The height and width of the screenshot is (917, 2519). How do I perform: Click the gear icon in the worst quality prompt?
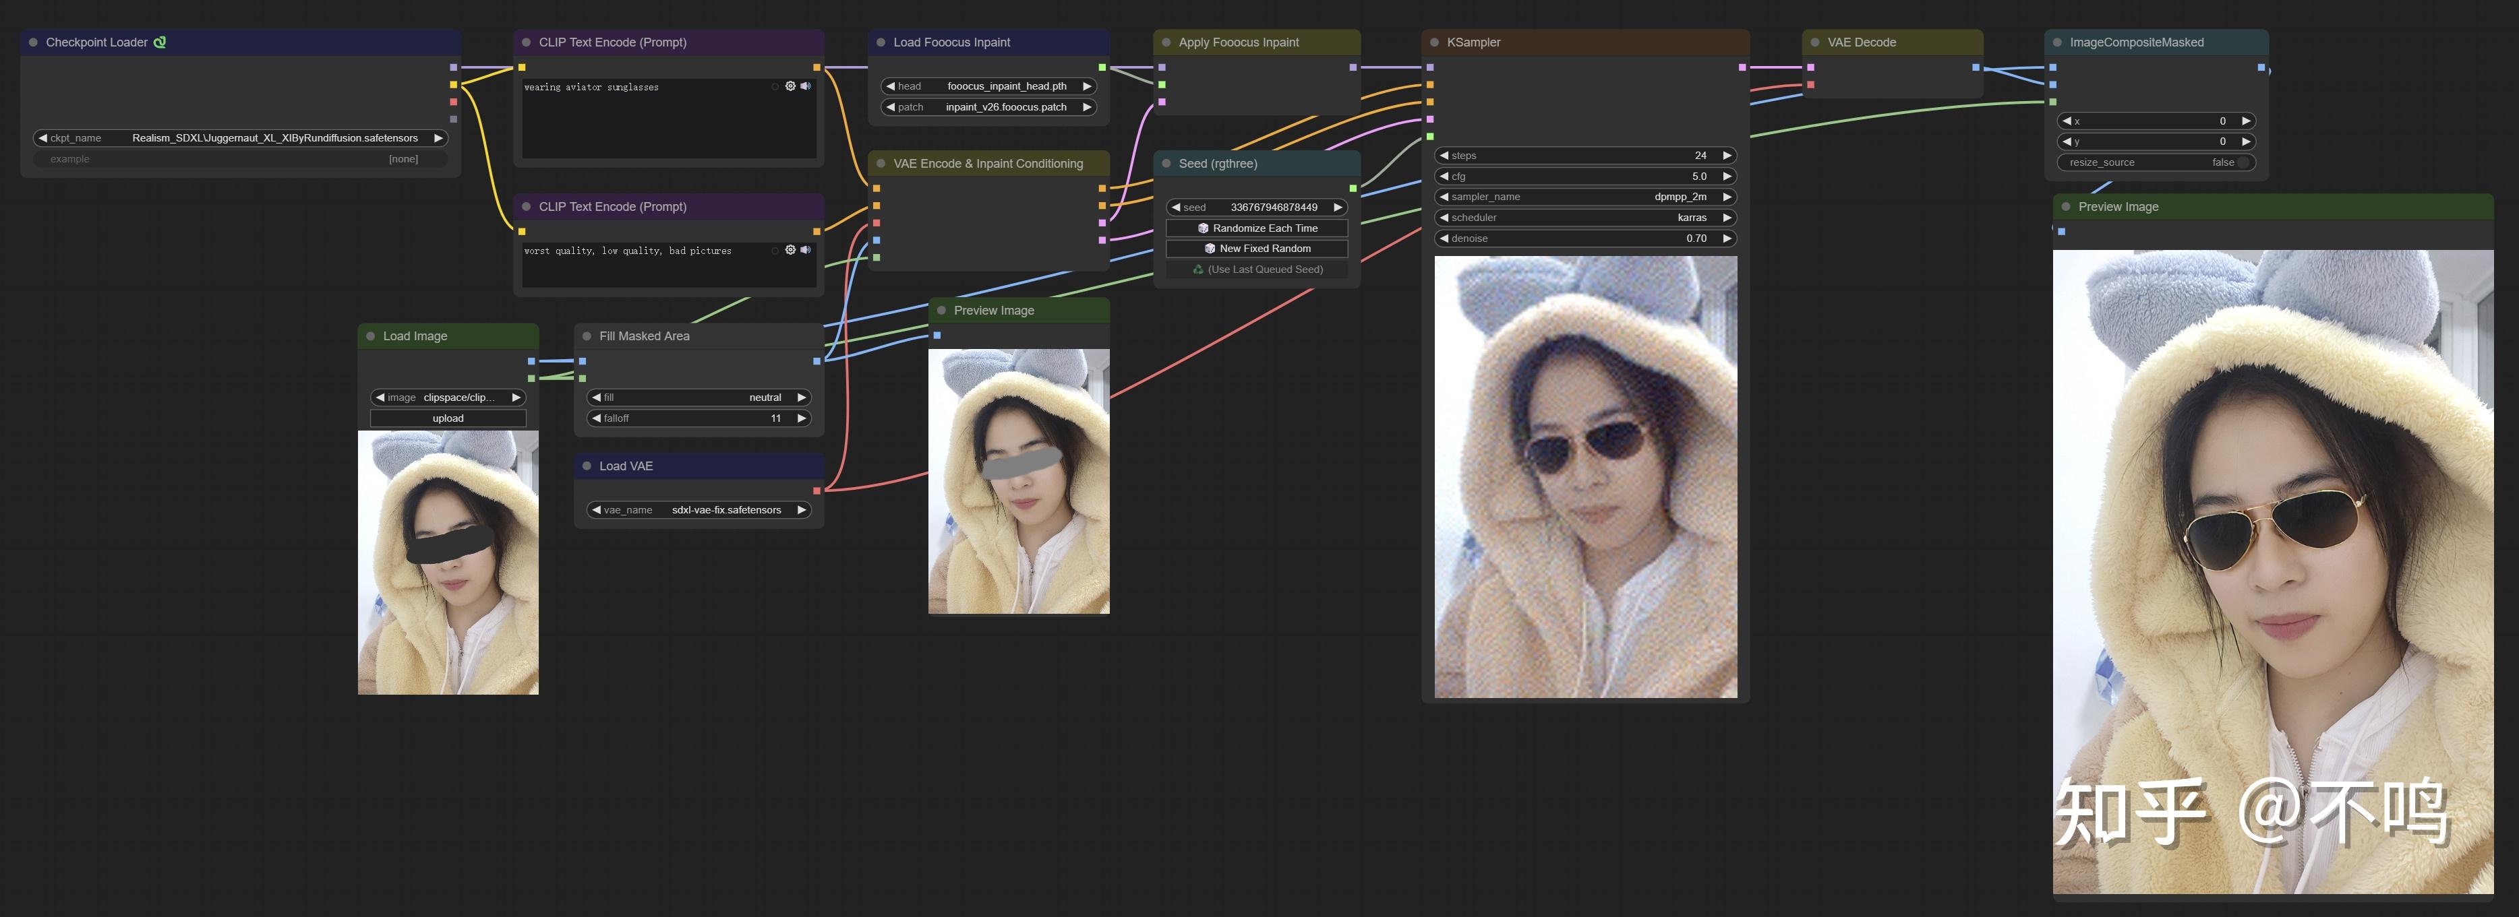pos(790,250)
